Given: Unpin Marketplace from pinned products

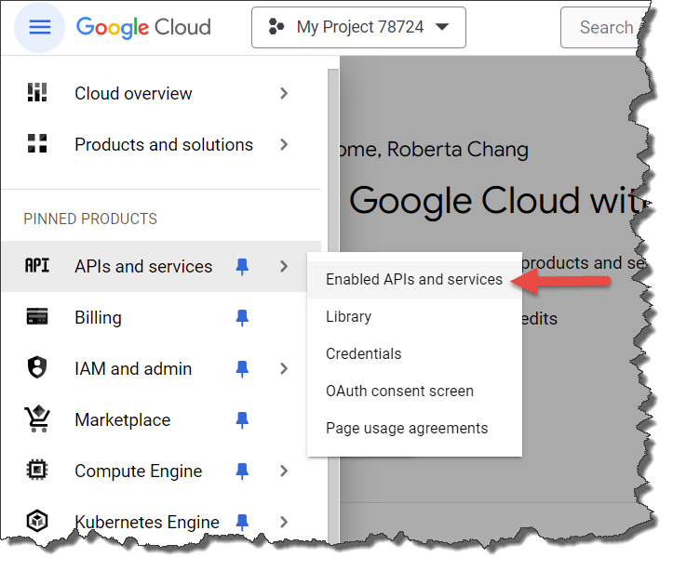Looking at the screenshot, I should pos(242,420).
